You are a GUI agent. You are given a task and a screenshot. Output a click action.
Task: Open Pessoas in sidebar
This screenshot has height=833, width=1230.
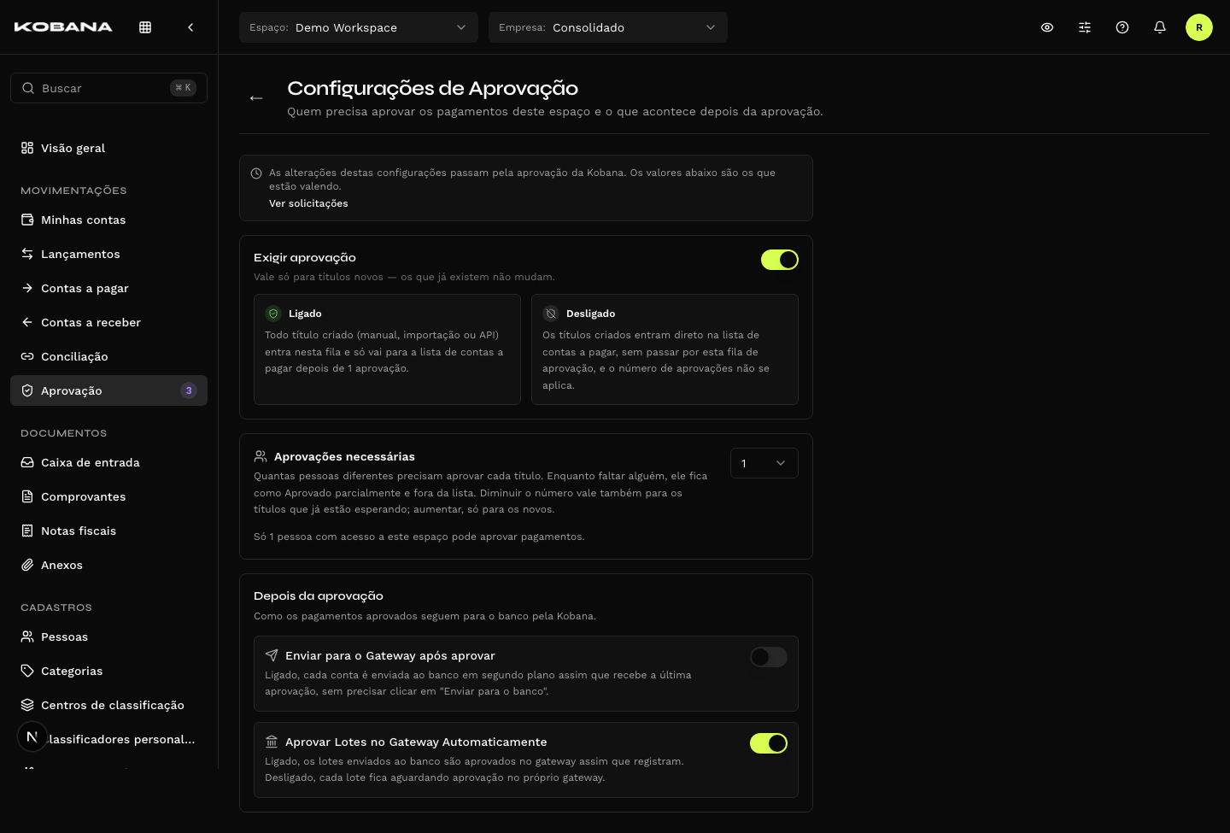pos(108,636)
